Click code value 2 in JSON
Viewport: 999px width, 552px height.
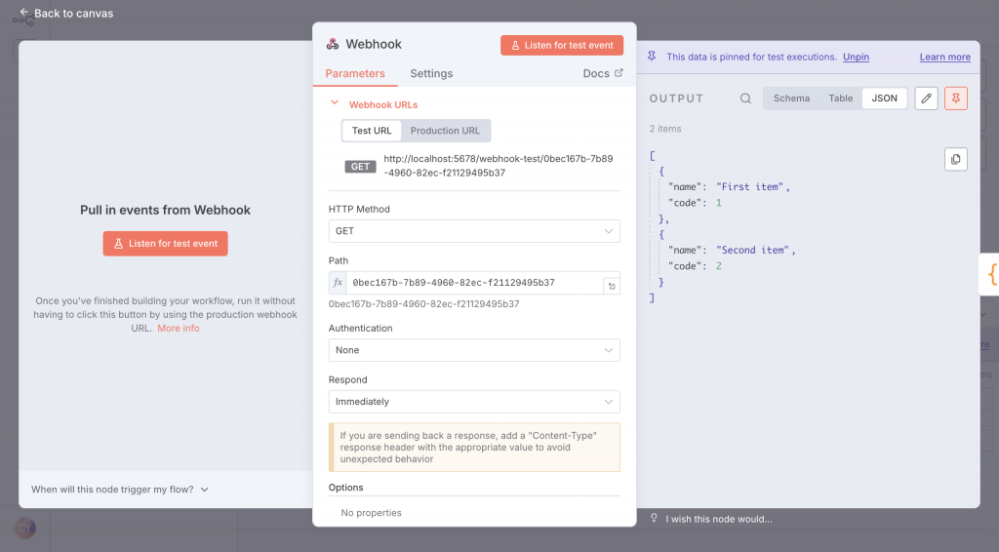pos(719,265)
